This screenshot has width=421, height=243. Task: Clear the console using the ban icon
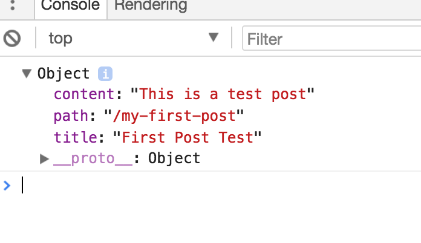[x=12, y=39]
